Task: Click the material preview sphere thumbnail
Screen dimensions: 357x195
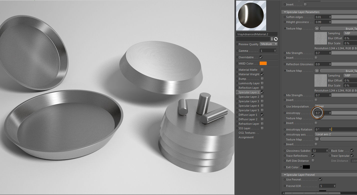Action: coord(251,15)
